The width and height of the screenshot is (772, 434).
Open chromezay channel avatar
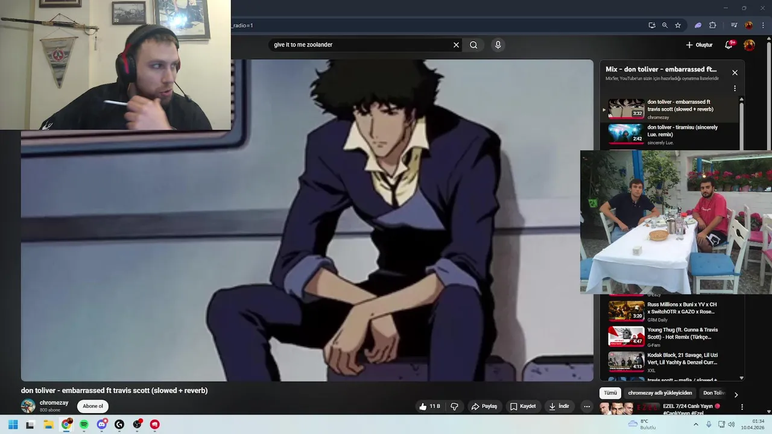pos(28,406)
